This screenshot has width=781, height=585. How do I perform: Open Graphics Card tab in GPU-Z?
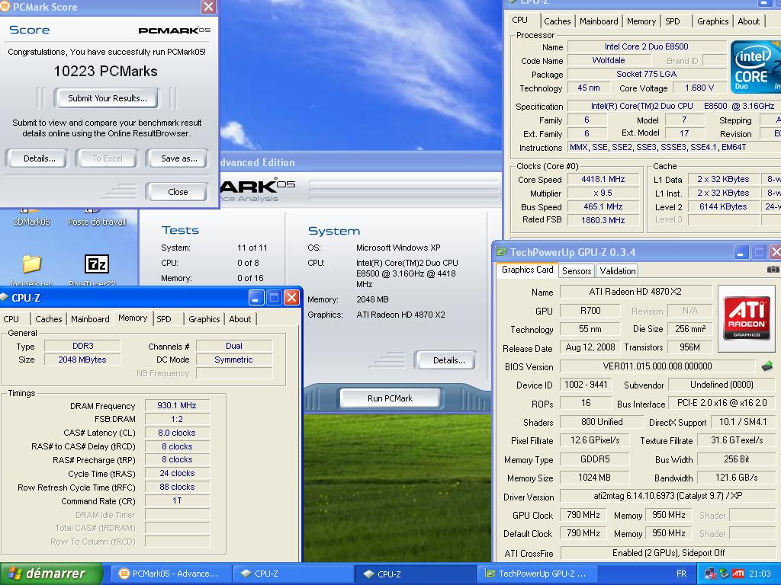(528, 269)
